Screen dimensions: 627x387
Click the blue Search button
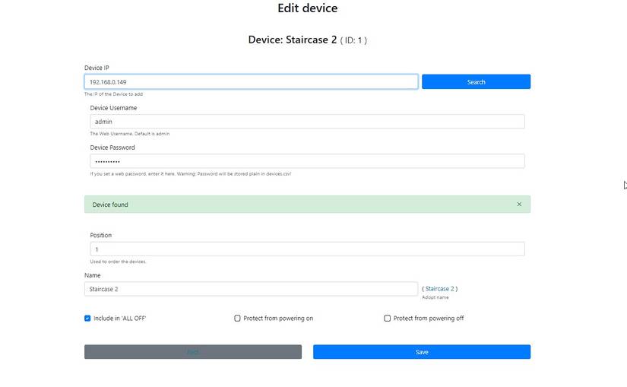476,81
